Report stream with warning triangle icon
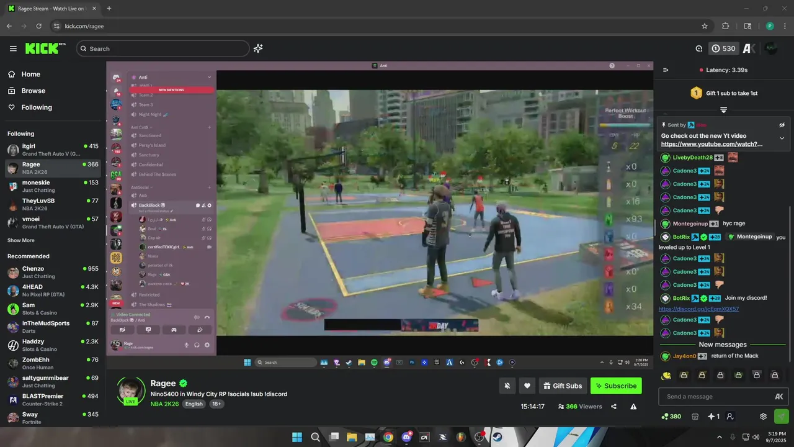Screen dimensions: 794x447 (633, 407)
